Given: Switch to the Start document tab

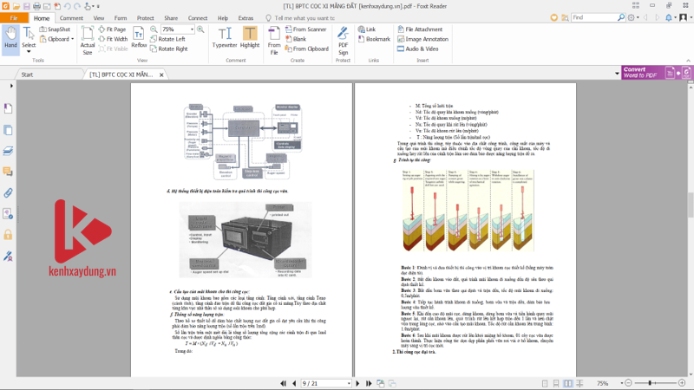Looking at the screenshot, I should point(28,75).
